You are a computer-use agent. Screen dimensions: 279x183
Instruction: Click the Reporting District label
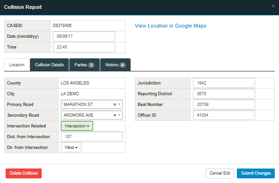pyautogui.click(x=155, y=94)
